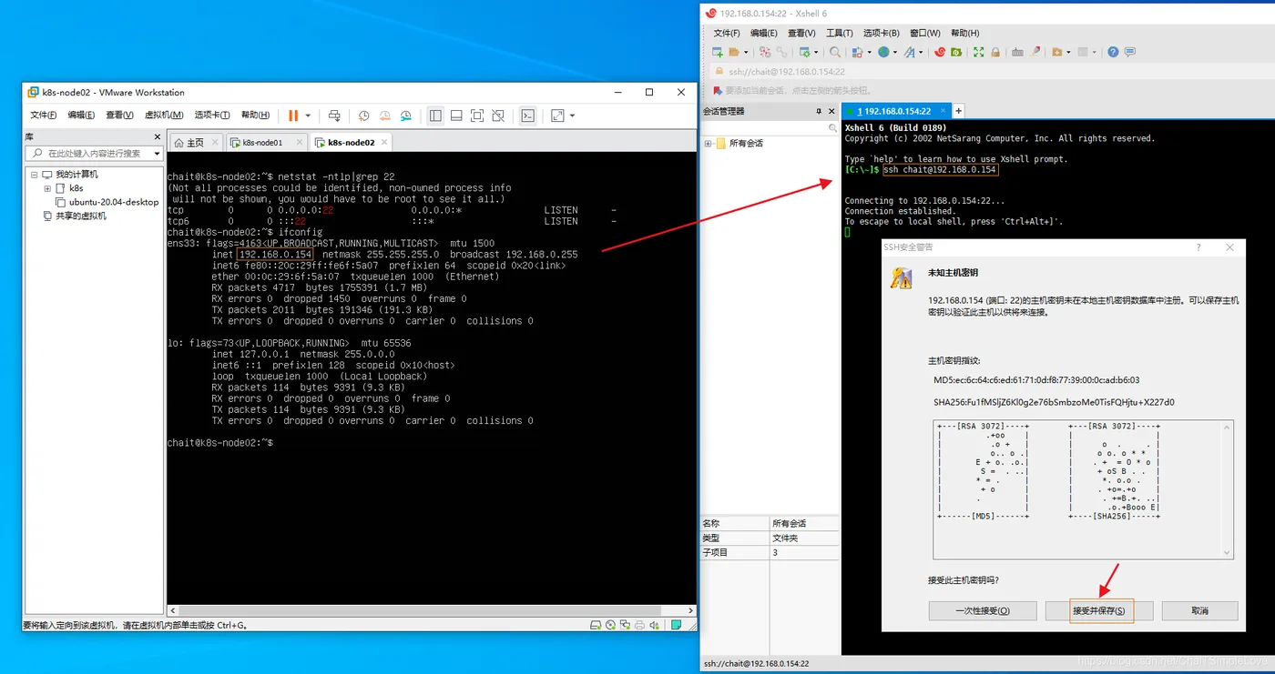The width and height of the screenshot is (1275, 674).
Task: Click Xshell chat feedback bubble icon
Action: click(x=1130, y=52)
